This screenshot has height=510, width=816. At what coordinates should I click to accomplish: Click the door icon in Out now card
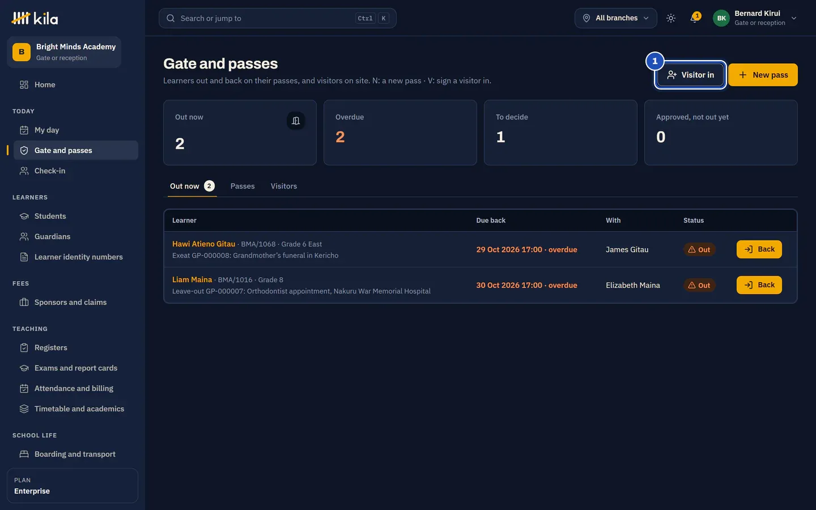click(296, 121)
